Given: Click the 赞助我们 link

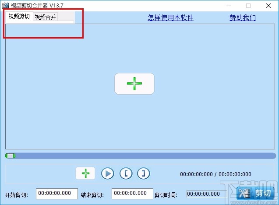Looking at the screenshot, I should coord(243,18).
